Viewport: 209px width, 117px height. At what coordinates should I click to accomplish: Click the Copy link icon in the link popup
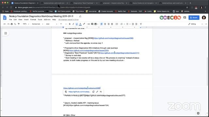click(x=93, y=92)
